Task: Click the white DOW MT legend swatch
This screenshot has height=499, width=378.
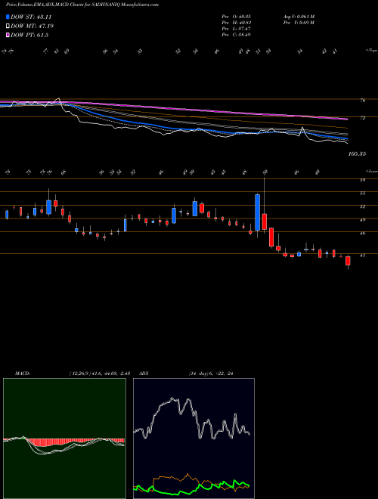Action: pyautogui.click(x=8, y=26)
